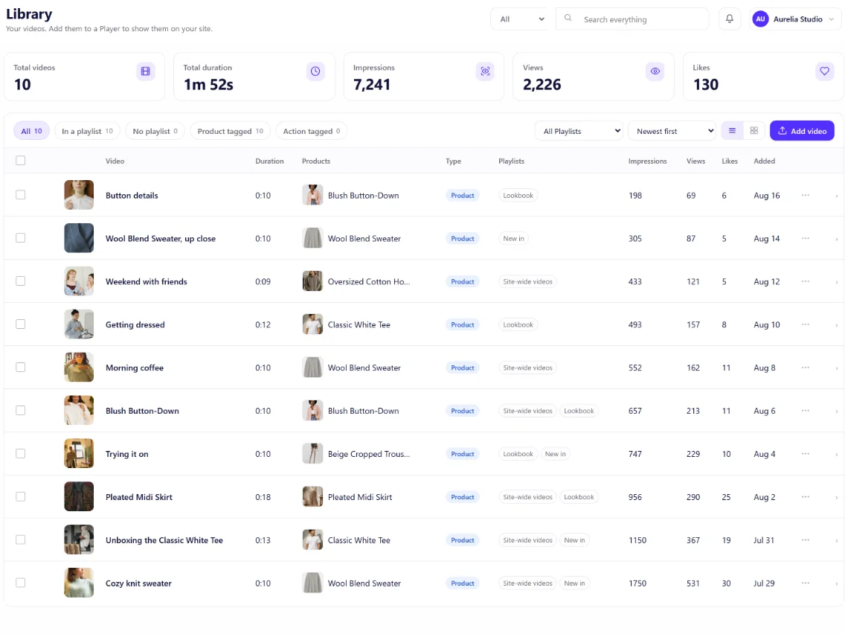Focus the Search everything field
This screenshot has height=634, width=845.
[632, 19]
